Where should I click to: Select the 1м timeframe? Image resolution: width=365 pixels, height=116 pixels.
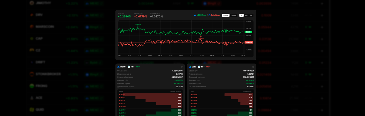tap(251, 15)
